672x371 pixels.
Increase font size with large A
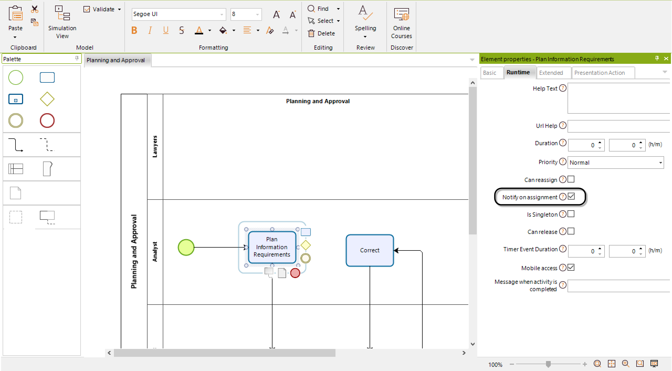click(x=276, y=14)
